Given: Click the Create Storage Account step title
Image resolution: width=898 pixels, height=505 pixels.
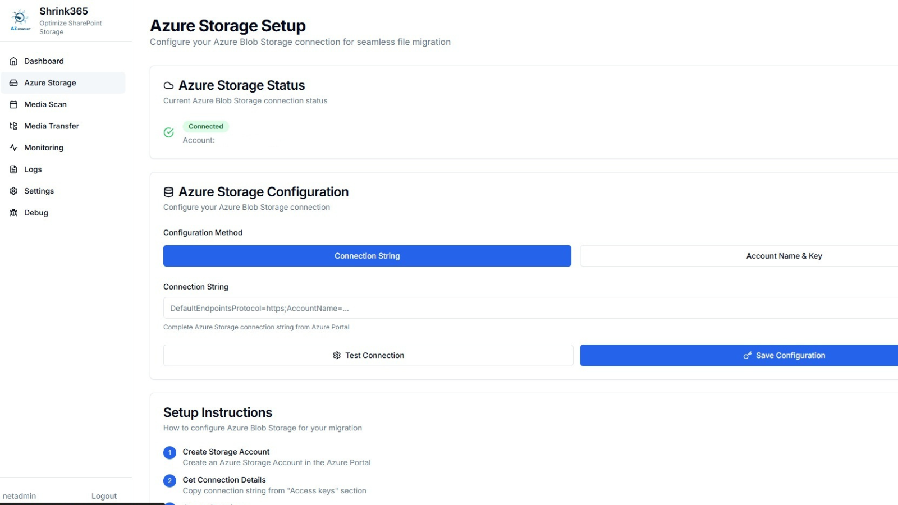Looking at the screenshot, I should coord(226,452).
